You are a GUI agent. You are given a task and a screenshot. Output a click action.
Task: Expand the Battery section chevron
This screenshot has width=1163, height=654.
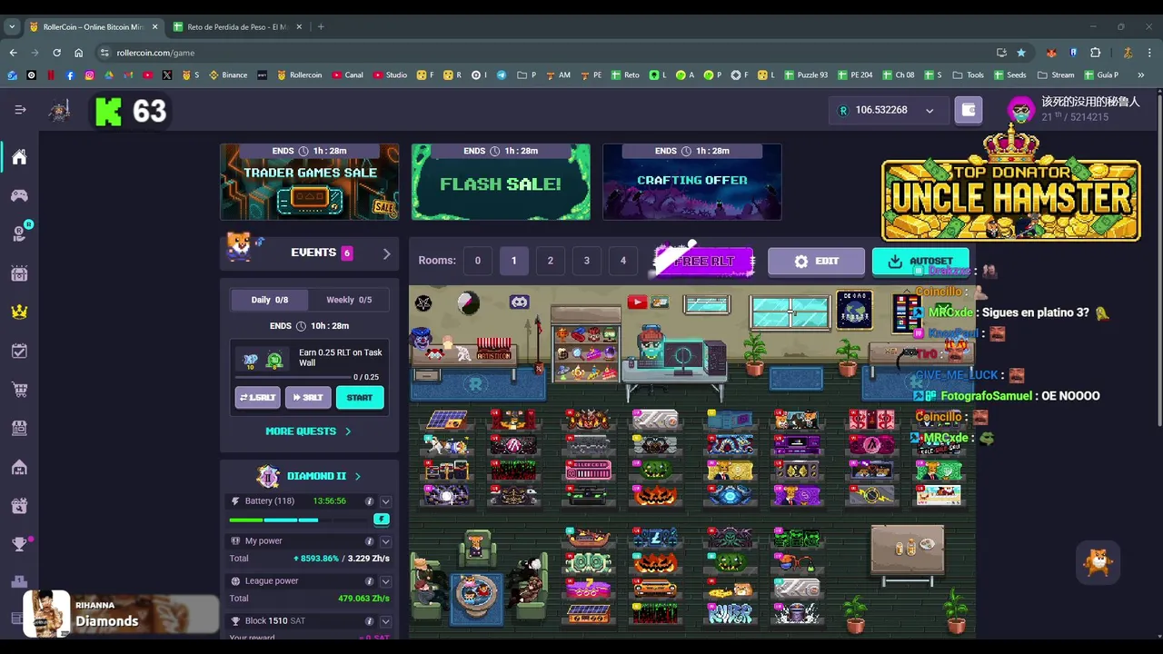385,501
